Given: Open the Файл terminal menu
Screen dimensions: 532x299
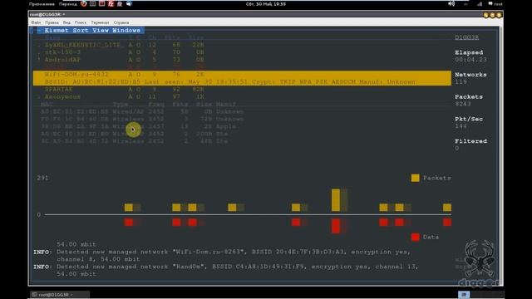Looking at the screenshot, I should pos(36,22).
